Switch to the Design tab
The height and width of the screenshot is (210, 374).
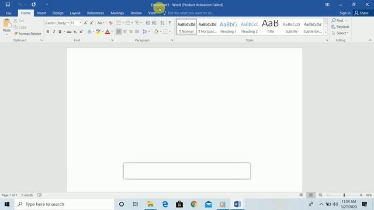pyautogui.click(x=58, y=13)
